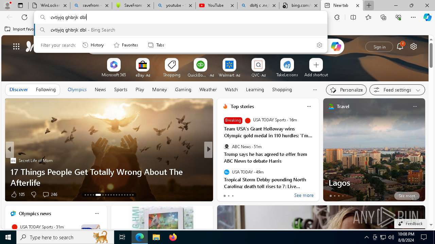Open Edge Settings and more menu
Viewport: 435px width, 244px height.
[x=413, y=17]
